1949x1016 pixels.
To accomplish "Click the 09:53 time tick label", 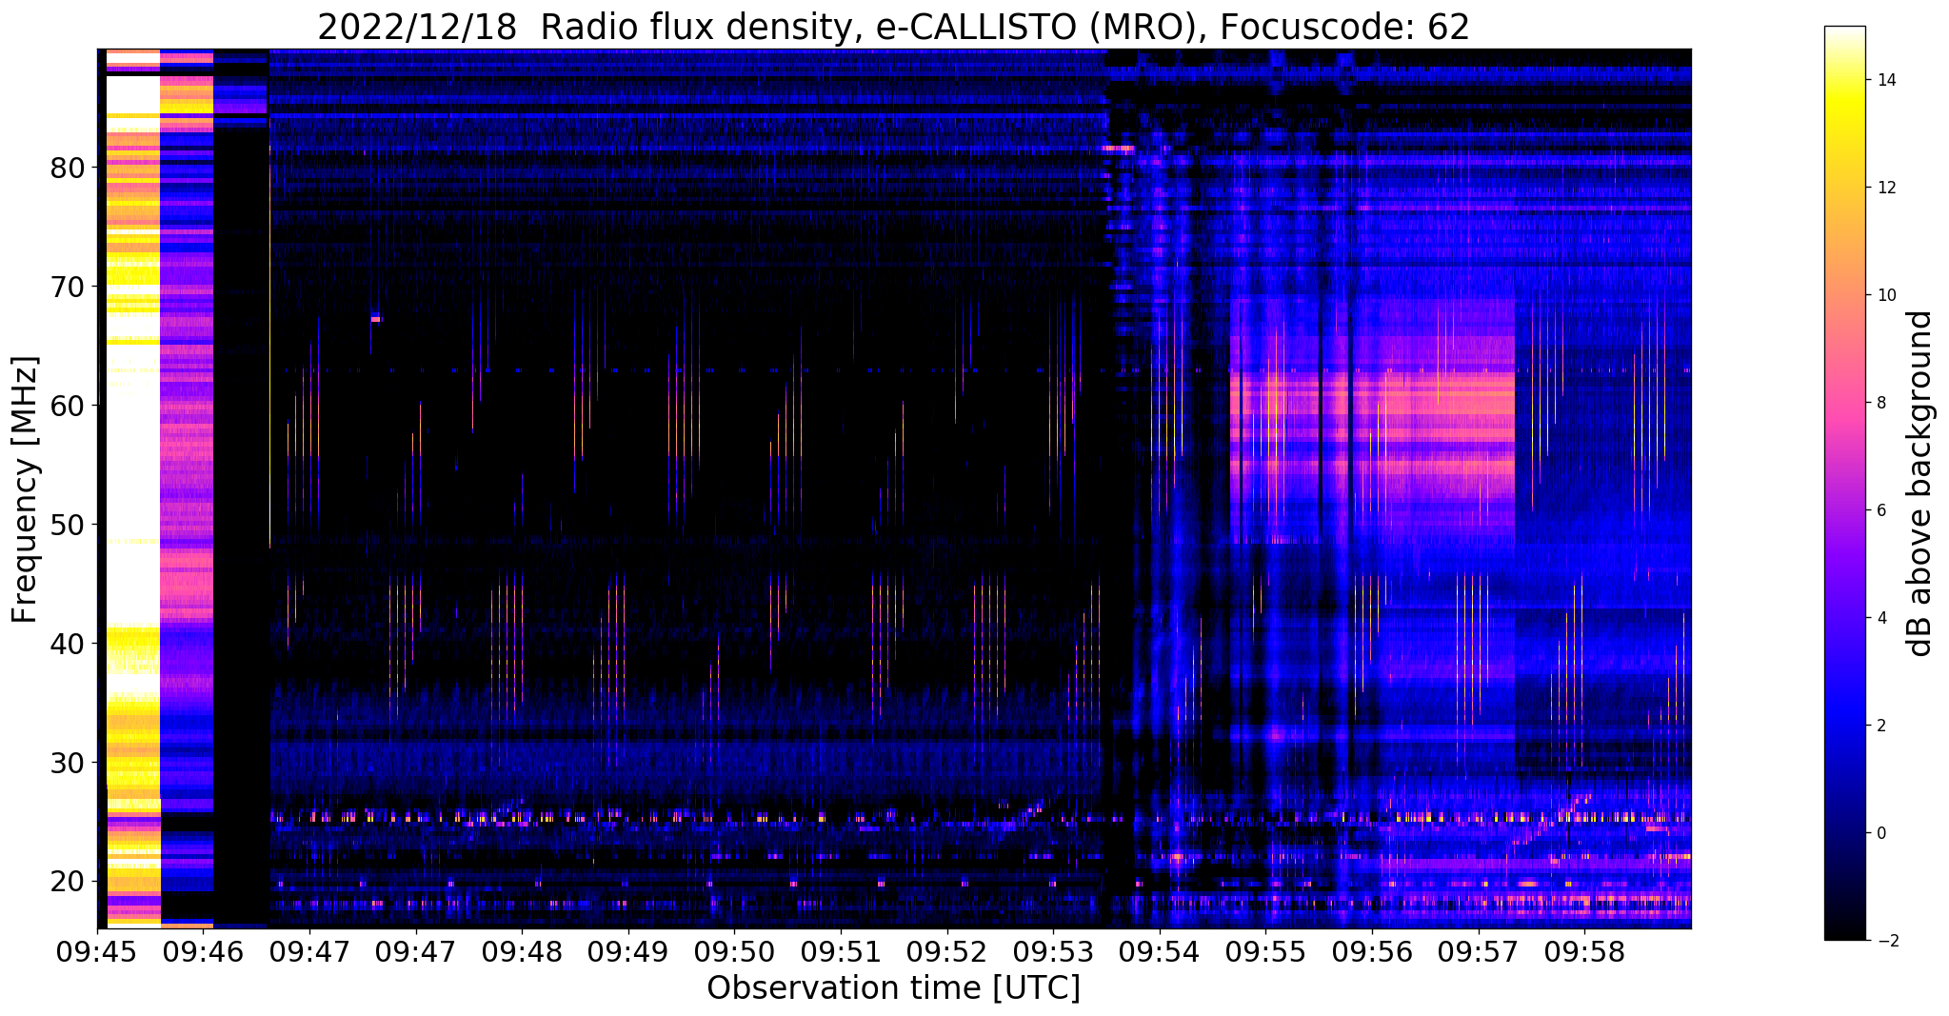I will tap(1053, 953).
